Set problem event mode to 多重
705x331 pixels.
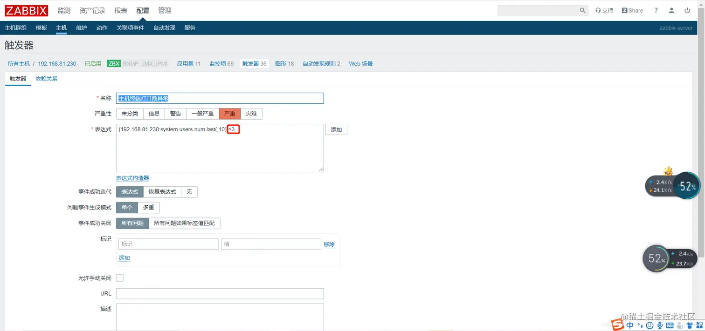tap(149, 208)
